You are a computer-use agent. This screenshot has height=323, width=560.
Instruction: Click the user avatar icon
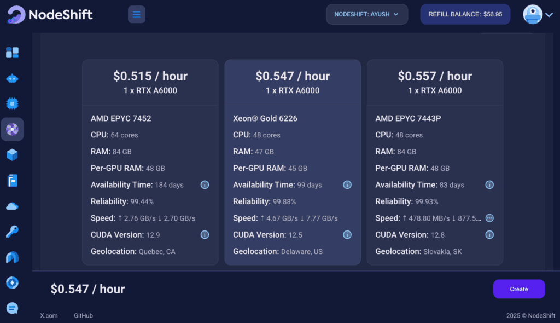pyautogui.click(x=533, y=14)
